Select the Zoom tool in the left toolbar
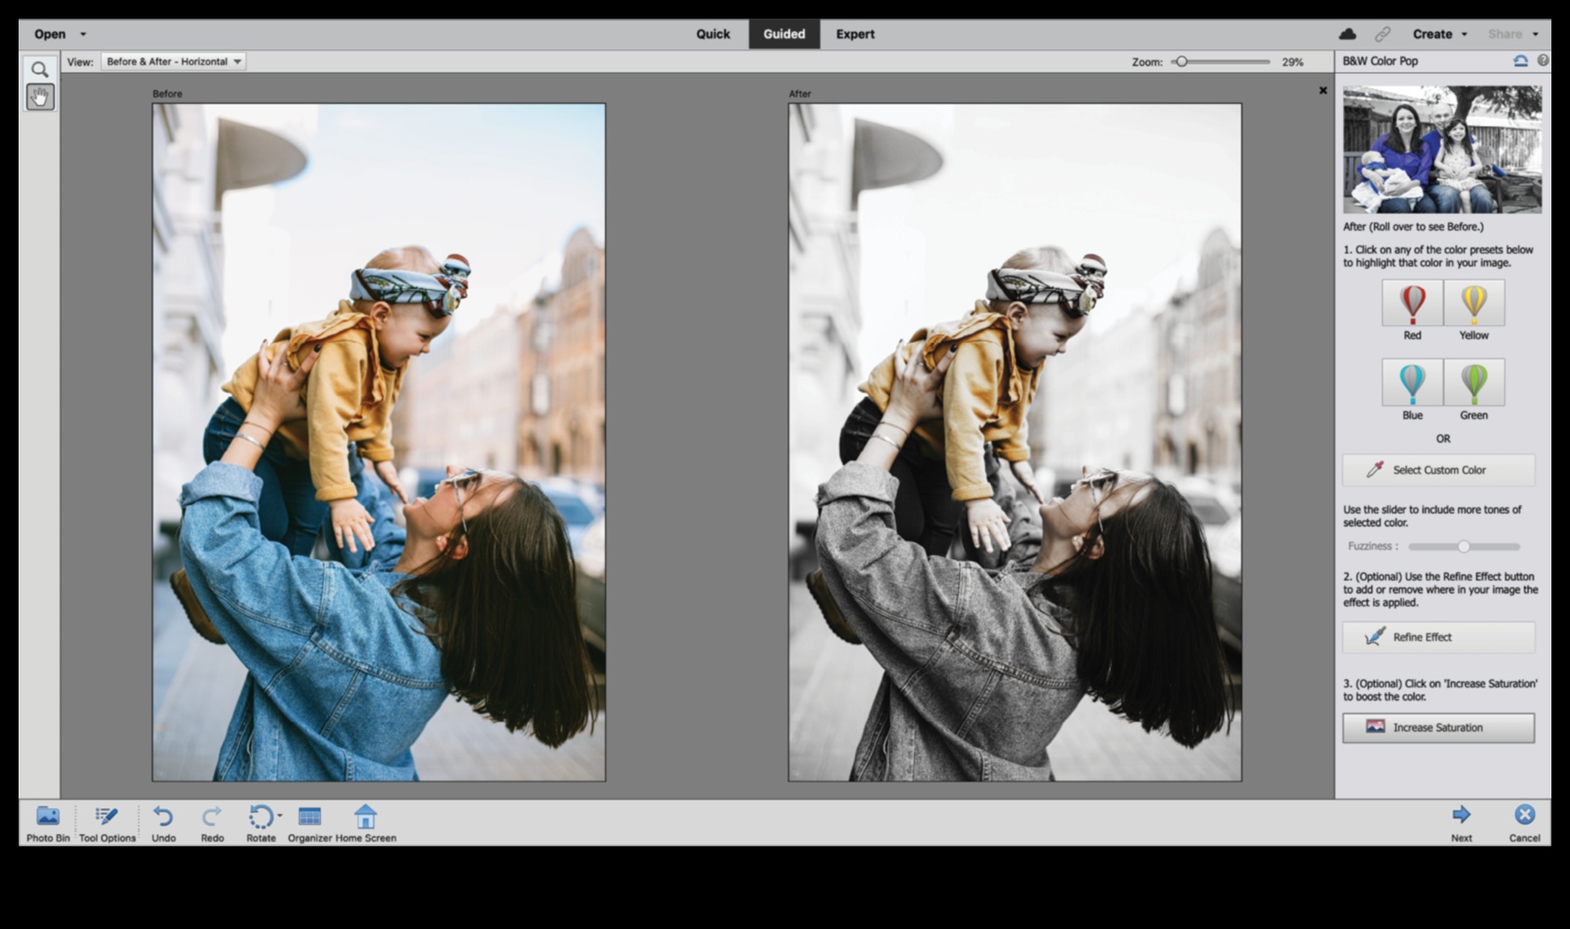This screenshot has height=929, width=1570. [x=39, y=69]
